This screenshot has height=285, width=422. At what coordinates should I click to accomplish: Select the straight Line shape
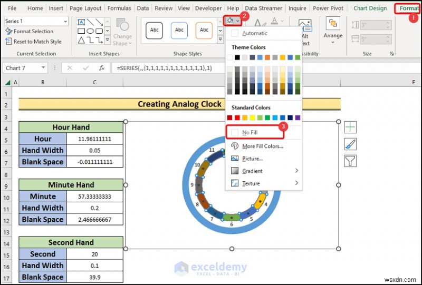tap(90, 22)
